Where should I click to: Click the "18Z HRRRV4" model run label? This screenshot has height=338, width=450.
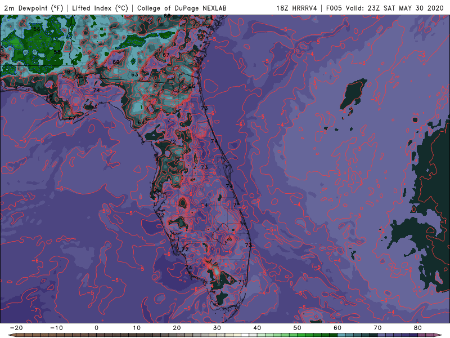(296, 8)
